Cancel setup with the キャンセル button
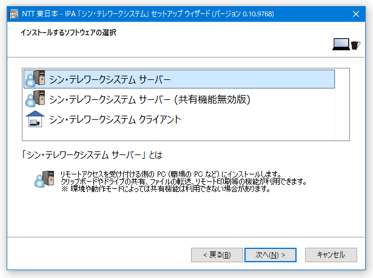The height and width of the screenshot is (278, 373). pyautogui.click(x=331, y=255)
